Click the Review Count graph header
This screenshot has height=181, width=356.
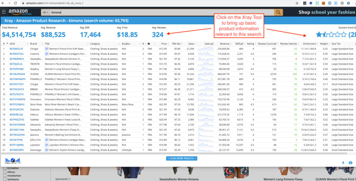pos(267,44)
